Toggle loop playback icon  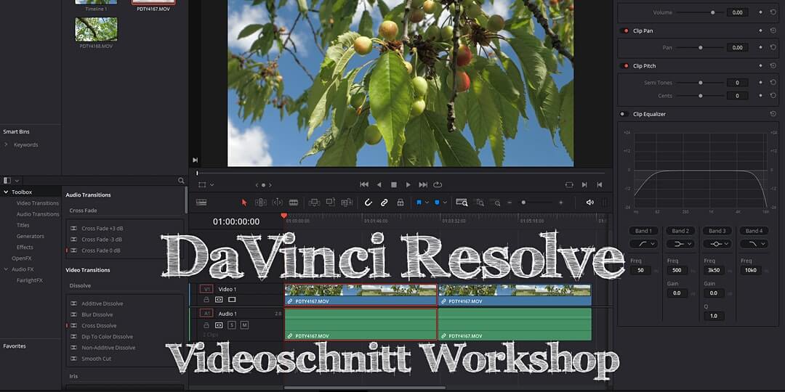coord(438,184)
